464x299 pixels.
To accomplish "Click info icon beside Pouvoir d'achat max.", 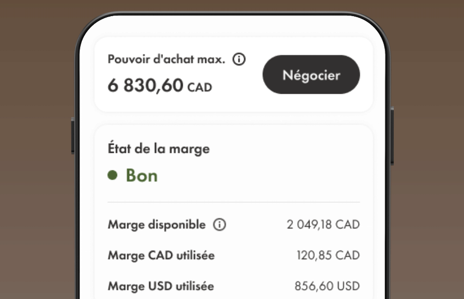I will 239,59.
